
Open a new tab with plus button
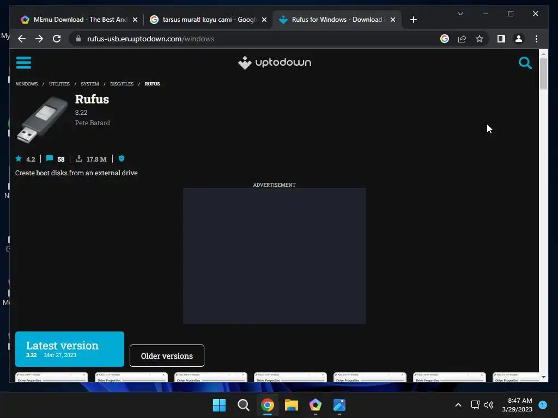[413, 20]
